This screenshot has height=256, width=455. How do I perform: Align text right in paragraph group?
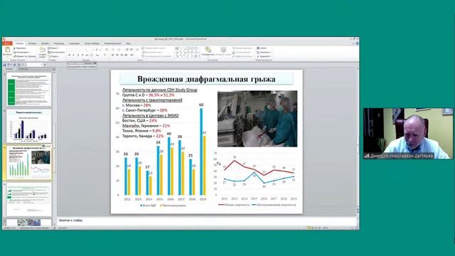point(122,55)
